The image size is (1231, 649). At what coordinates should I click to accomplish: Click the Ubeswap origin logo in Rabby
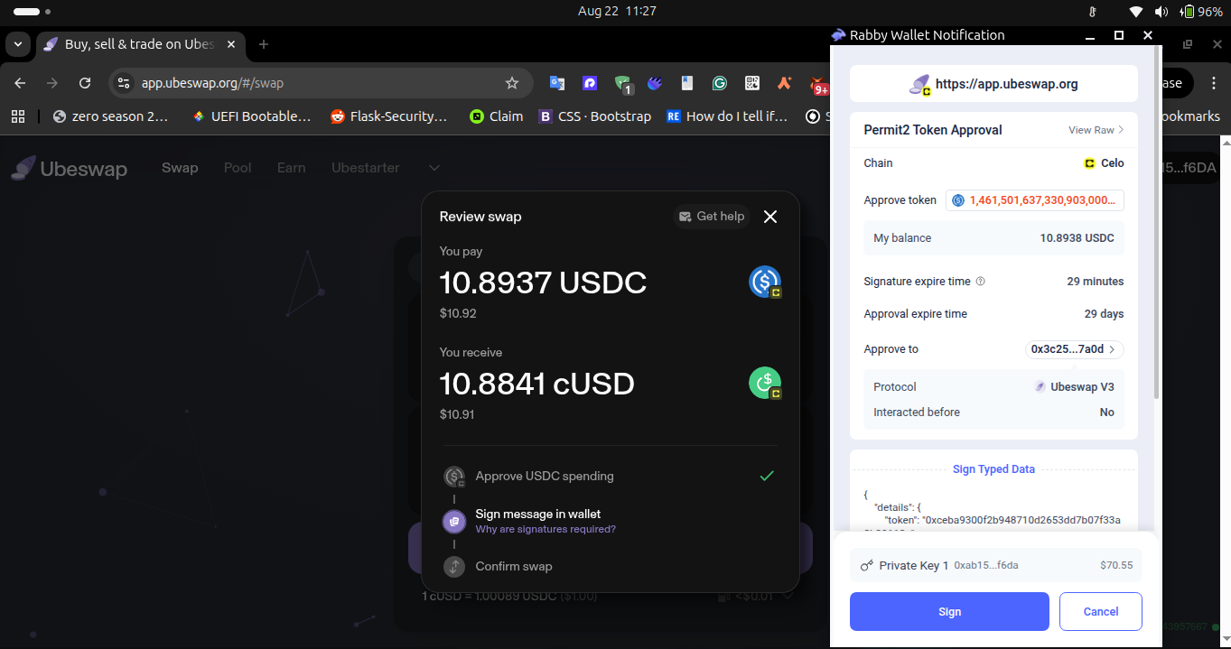tap(919, 84)
